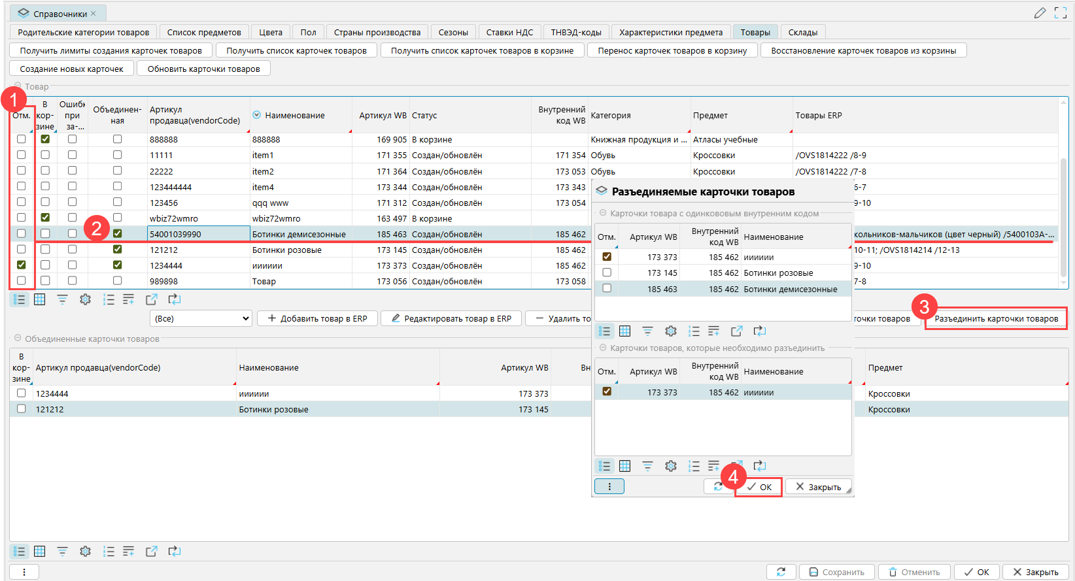Open filter icon in toolbar under Товар table
The image size is (1075, 581).
(62, 299)
